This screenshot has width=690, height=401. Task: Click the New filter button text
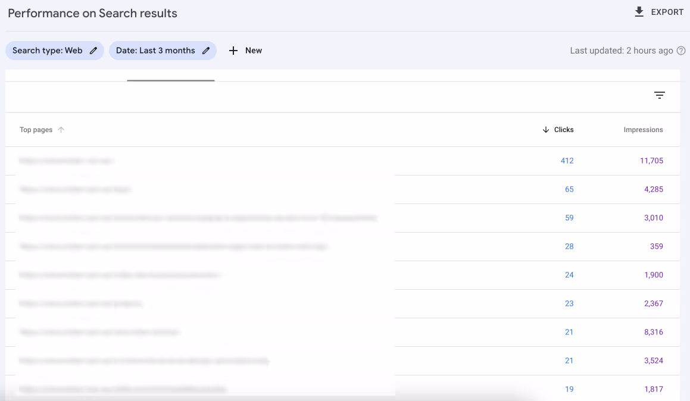[254, 51]
